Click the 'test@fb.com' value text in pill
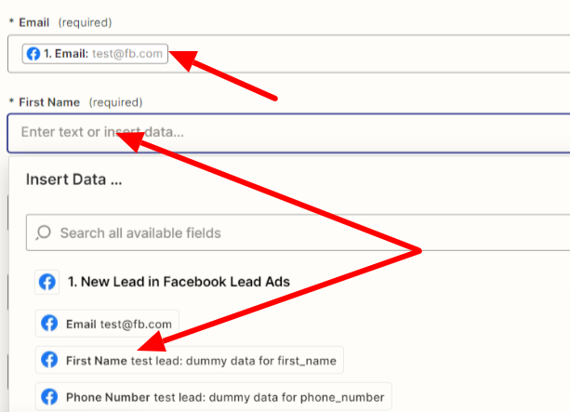This screenshot has height=412, width=570. coord(127,54)
